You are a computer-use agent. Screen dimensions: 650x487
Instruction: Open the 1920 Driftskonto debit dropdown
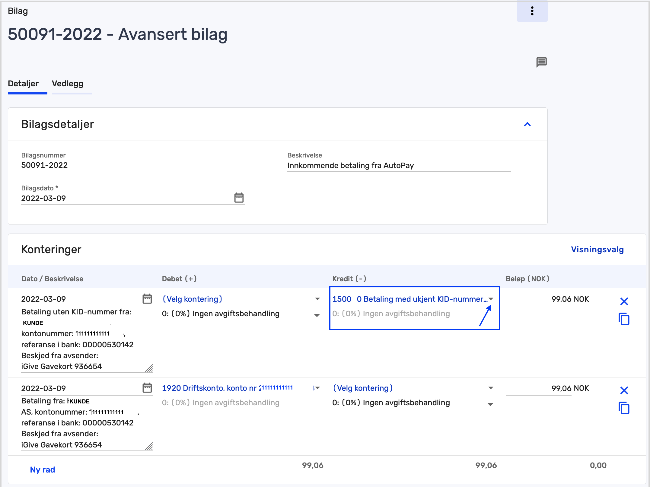[242, 388]
